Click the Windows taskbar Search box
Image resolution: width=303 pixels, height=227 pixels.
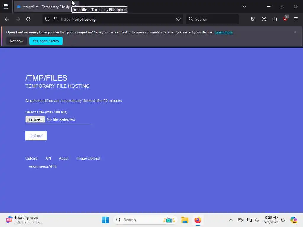145,220
